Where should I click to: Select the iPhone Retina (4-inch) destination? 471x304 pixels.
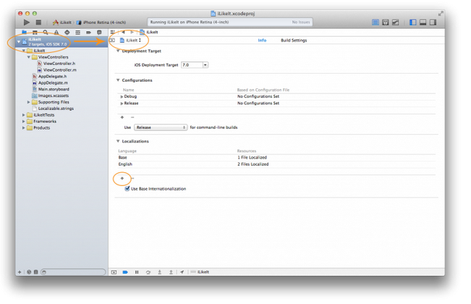[x=101, y=22]
